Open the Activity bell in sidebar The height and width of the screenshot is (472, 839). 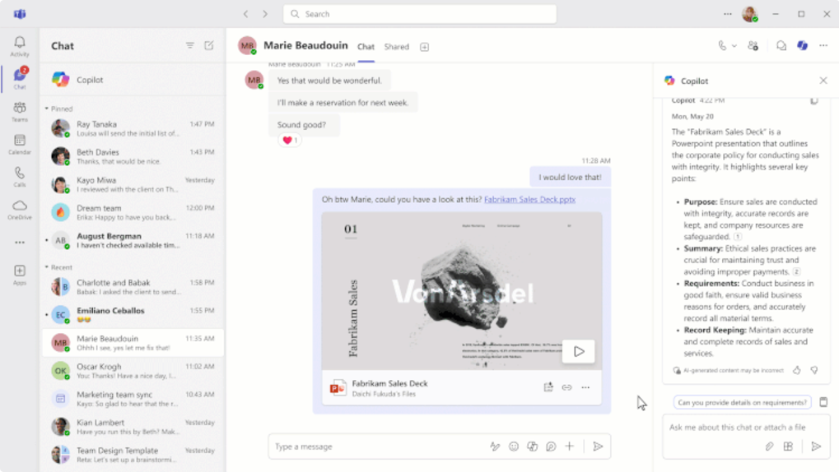tap(20, 45)
